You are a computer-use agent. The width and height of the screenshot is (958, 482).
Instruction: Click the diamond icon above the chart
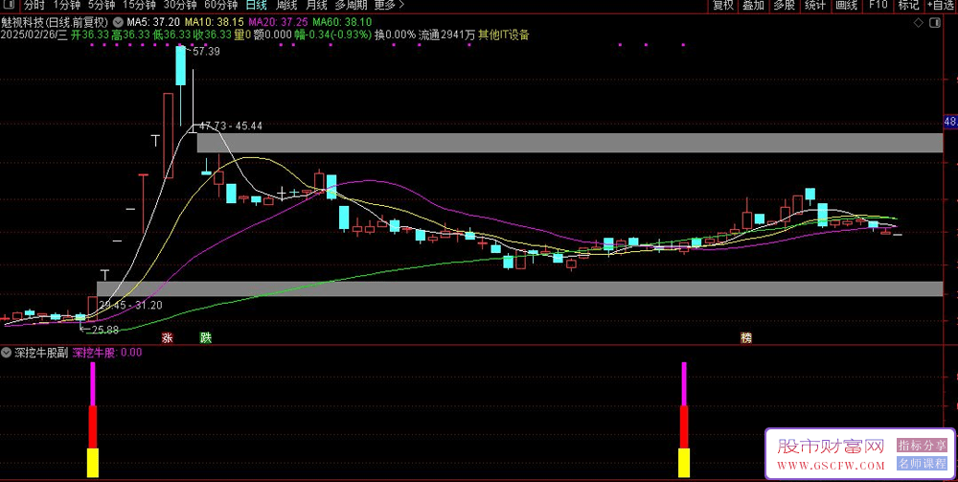pos(919,23)
